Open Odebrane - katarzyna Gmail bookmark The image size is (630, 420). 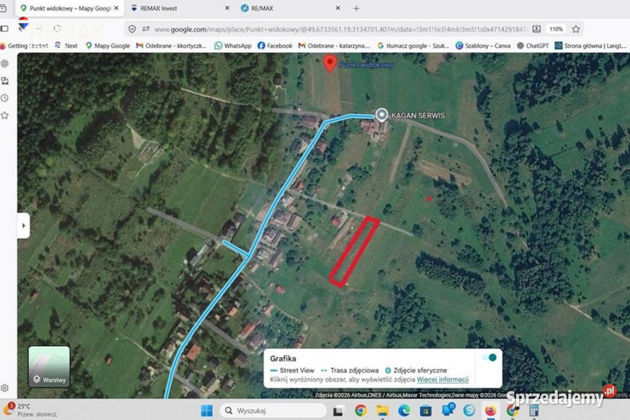[x=334, y=46]
